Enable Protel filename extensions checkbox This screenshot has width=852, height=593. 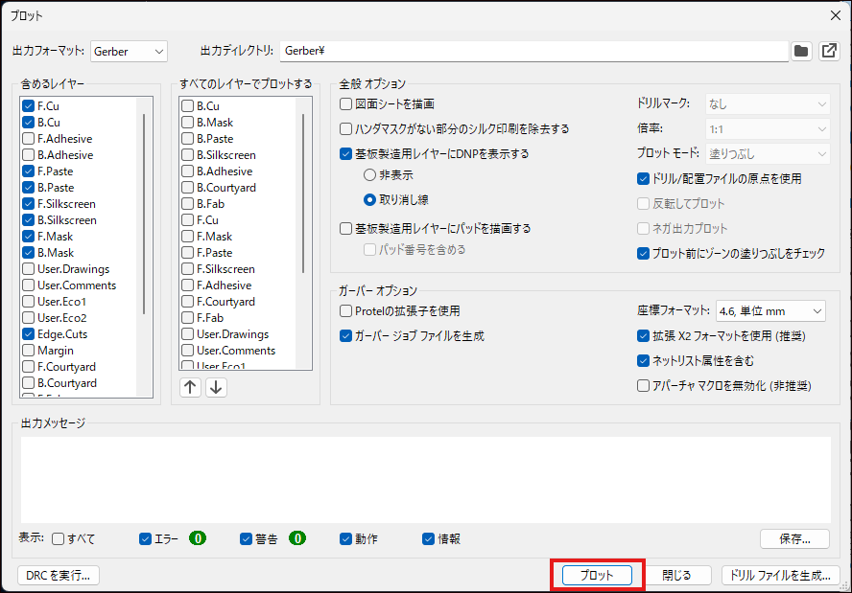point(346,311)
